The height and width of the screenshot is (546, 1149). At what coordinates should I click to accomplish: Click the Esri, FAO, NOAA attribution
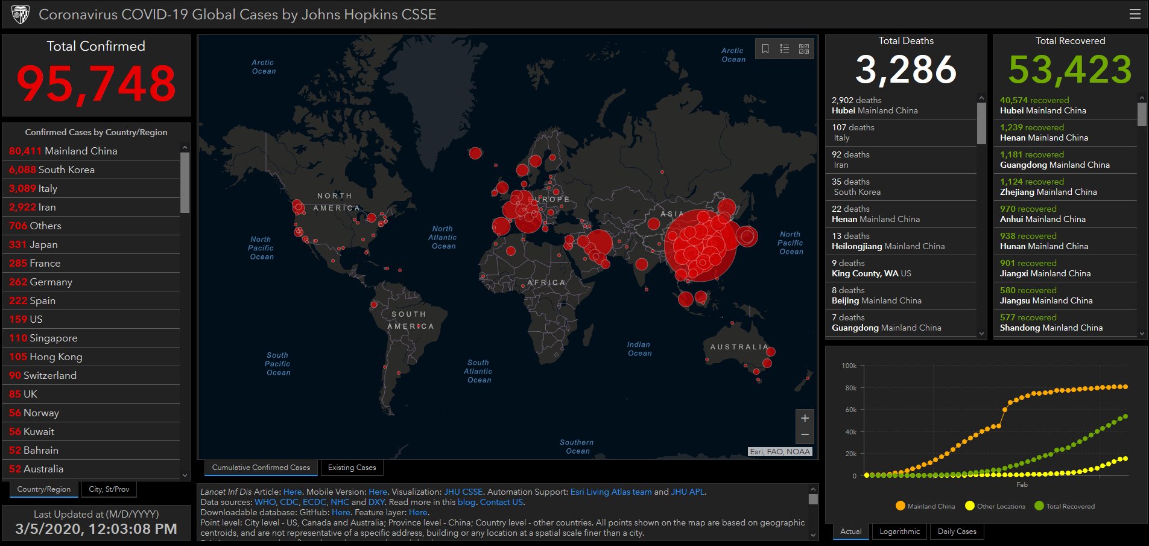(x=780, y=451)
